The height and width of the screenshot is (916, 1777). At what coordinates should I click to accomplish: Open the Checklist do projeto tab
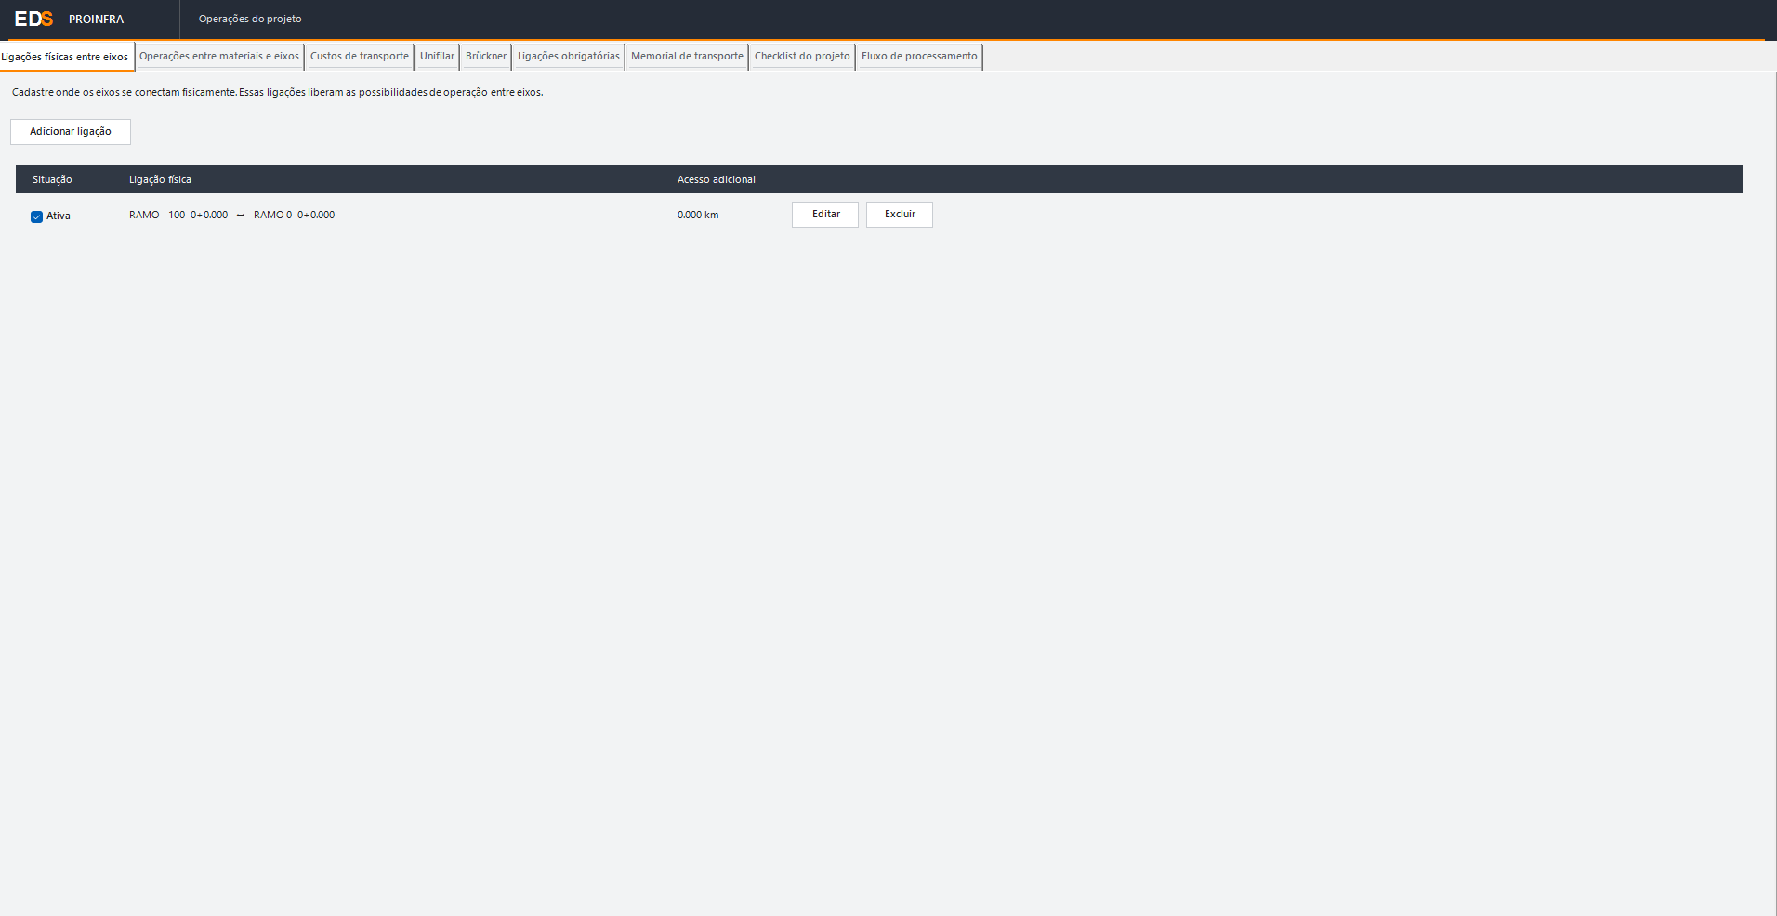click(802, 56)
